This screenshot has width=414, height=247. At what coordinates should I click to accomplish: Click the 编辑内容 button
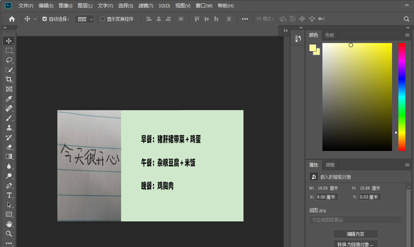click(355, 234)
